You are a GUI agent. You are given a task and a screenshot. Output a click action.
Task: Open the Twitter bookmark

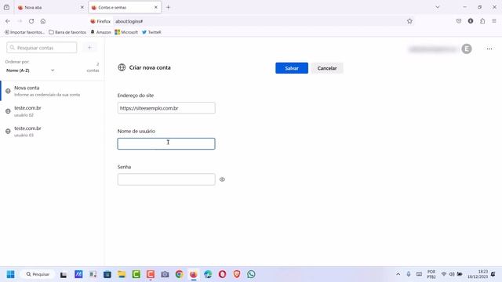pos(151,32)
